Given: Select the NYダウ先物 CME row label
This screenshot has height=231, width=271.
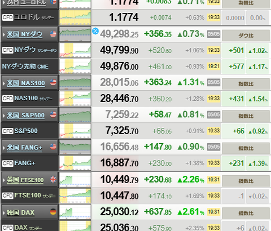Looking at the screenshot, I should point(25,66).
